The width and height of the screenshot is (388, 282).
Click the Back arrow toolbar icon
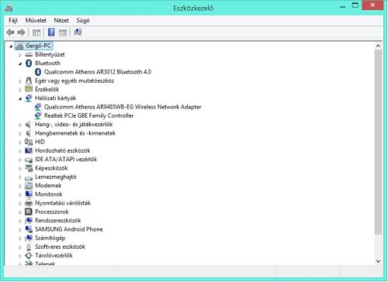[10, 33]
